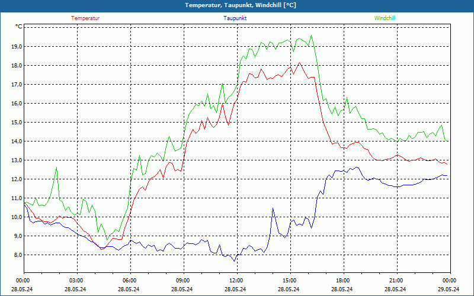Click the 8,0 y-axis value
Viewport: 474px width, 296px height.
18,255
